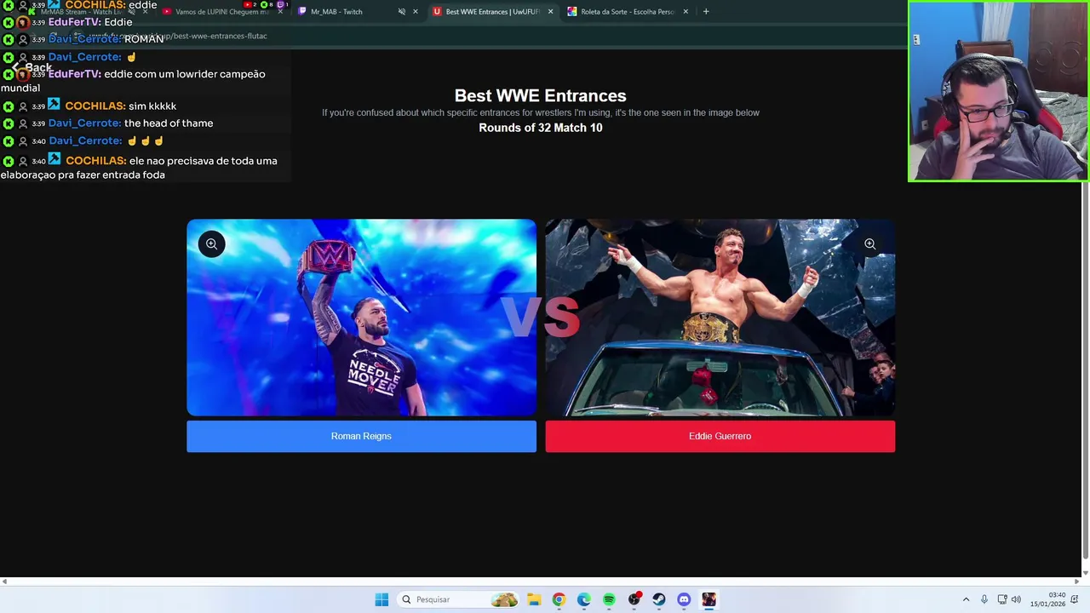Zoom into the Eddie Guerrero image
1090x613 pixels.
(x=869, y=244)
